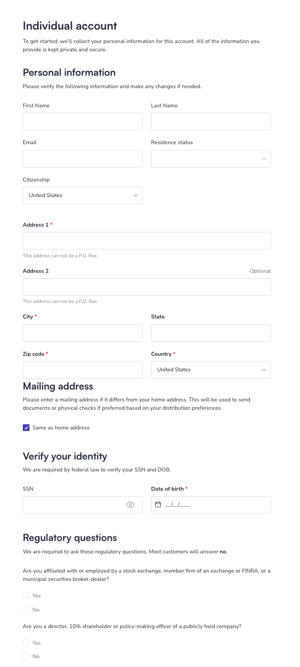Click the Country chevron arrow
Screen dimensions: 300x667
pos(264,370)
